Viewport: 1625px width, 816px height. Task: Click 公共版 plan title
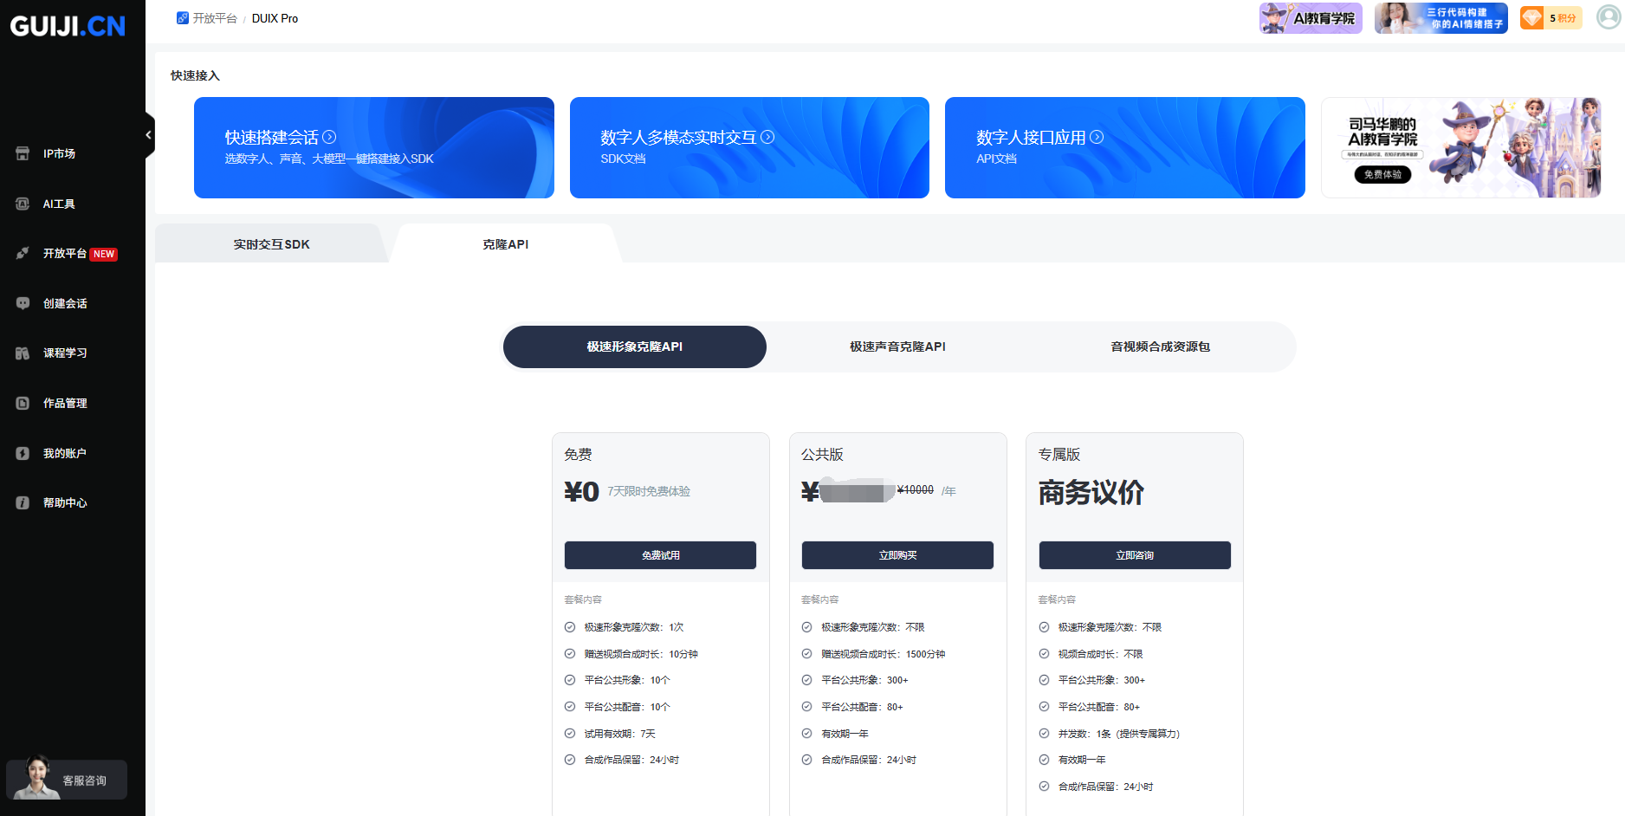click(822, 455)
